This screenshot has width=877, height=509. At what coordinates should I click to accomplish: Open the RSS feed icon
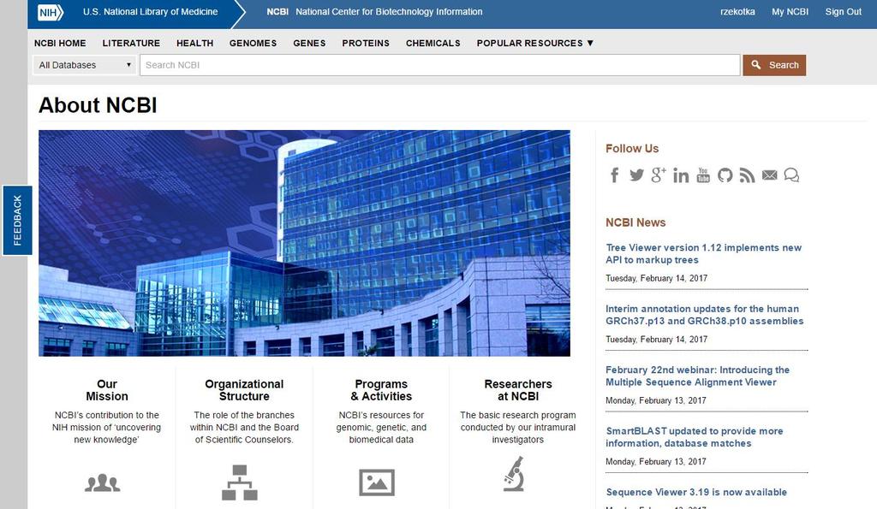[747, 175]
